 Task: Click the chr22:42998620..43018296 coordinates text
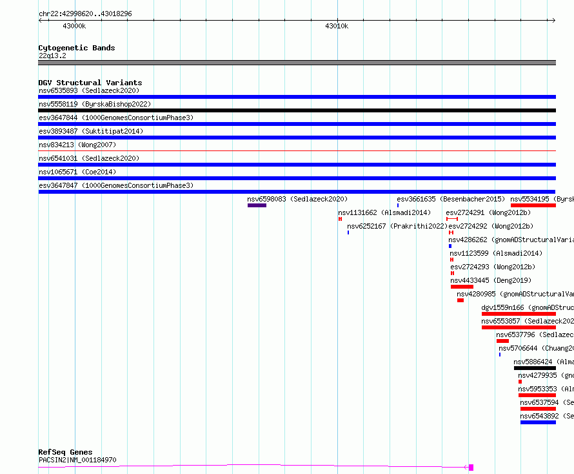coord(85,14)
